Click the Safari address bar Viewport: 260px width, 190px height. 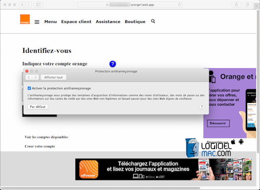coord(130,5)
